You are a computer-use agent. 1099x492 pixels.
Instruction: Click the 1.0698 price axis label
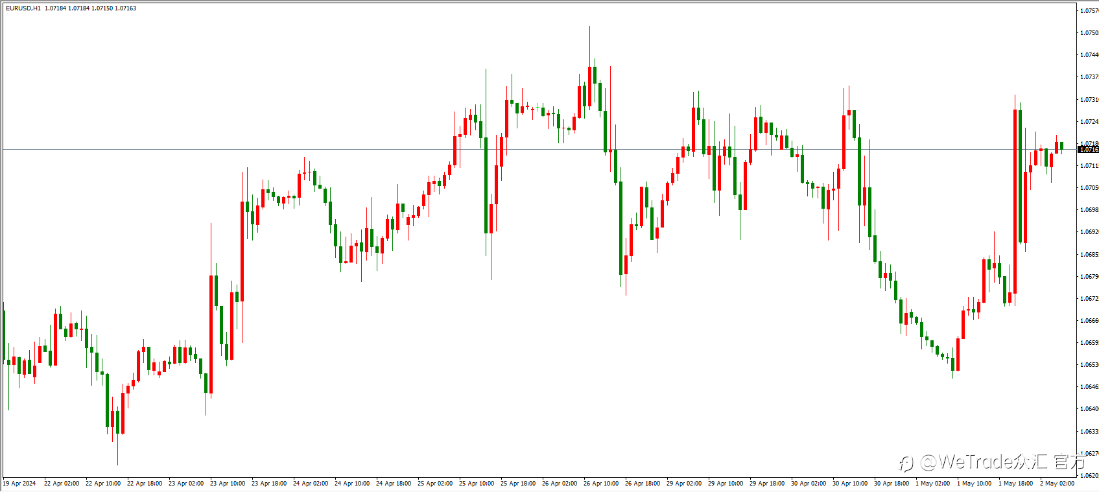[x=1090, y=210]
